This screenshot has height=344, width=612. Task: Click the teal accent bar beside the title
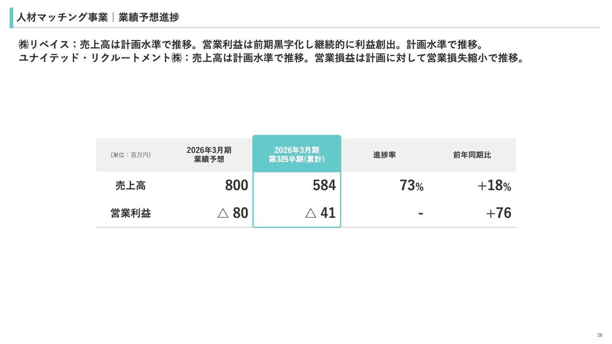[11, 18]
